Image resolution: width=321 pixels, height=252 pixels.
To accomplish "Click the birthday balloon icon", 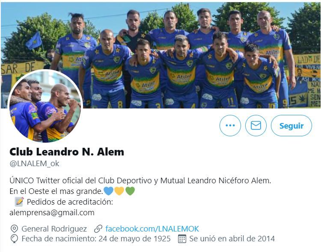I will click(14, 239).
